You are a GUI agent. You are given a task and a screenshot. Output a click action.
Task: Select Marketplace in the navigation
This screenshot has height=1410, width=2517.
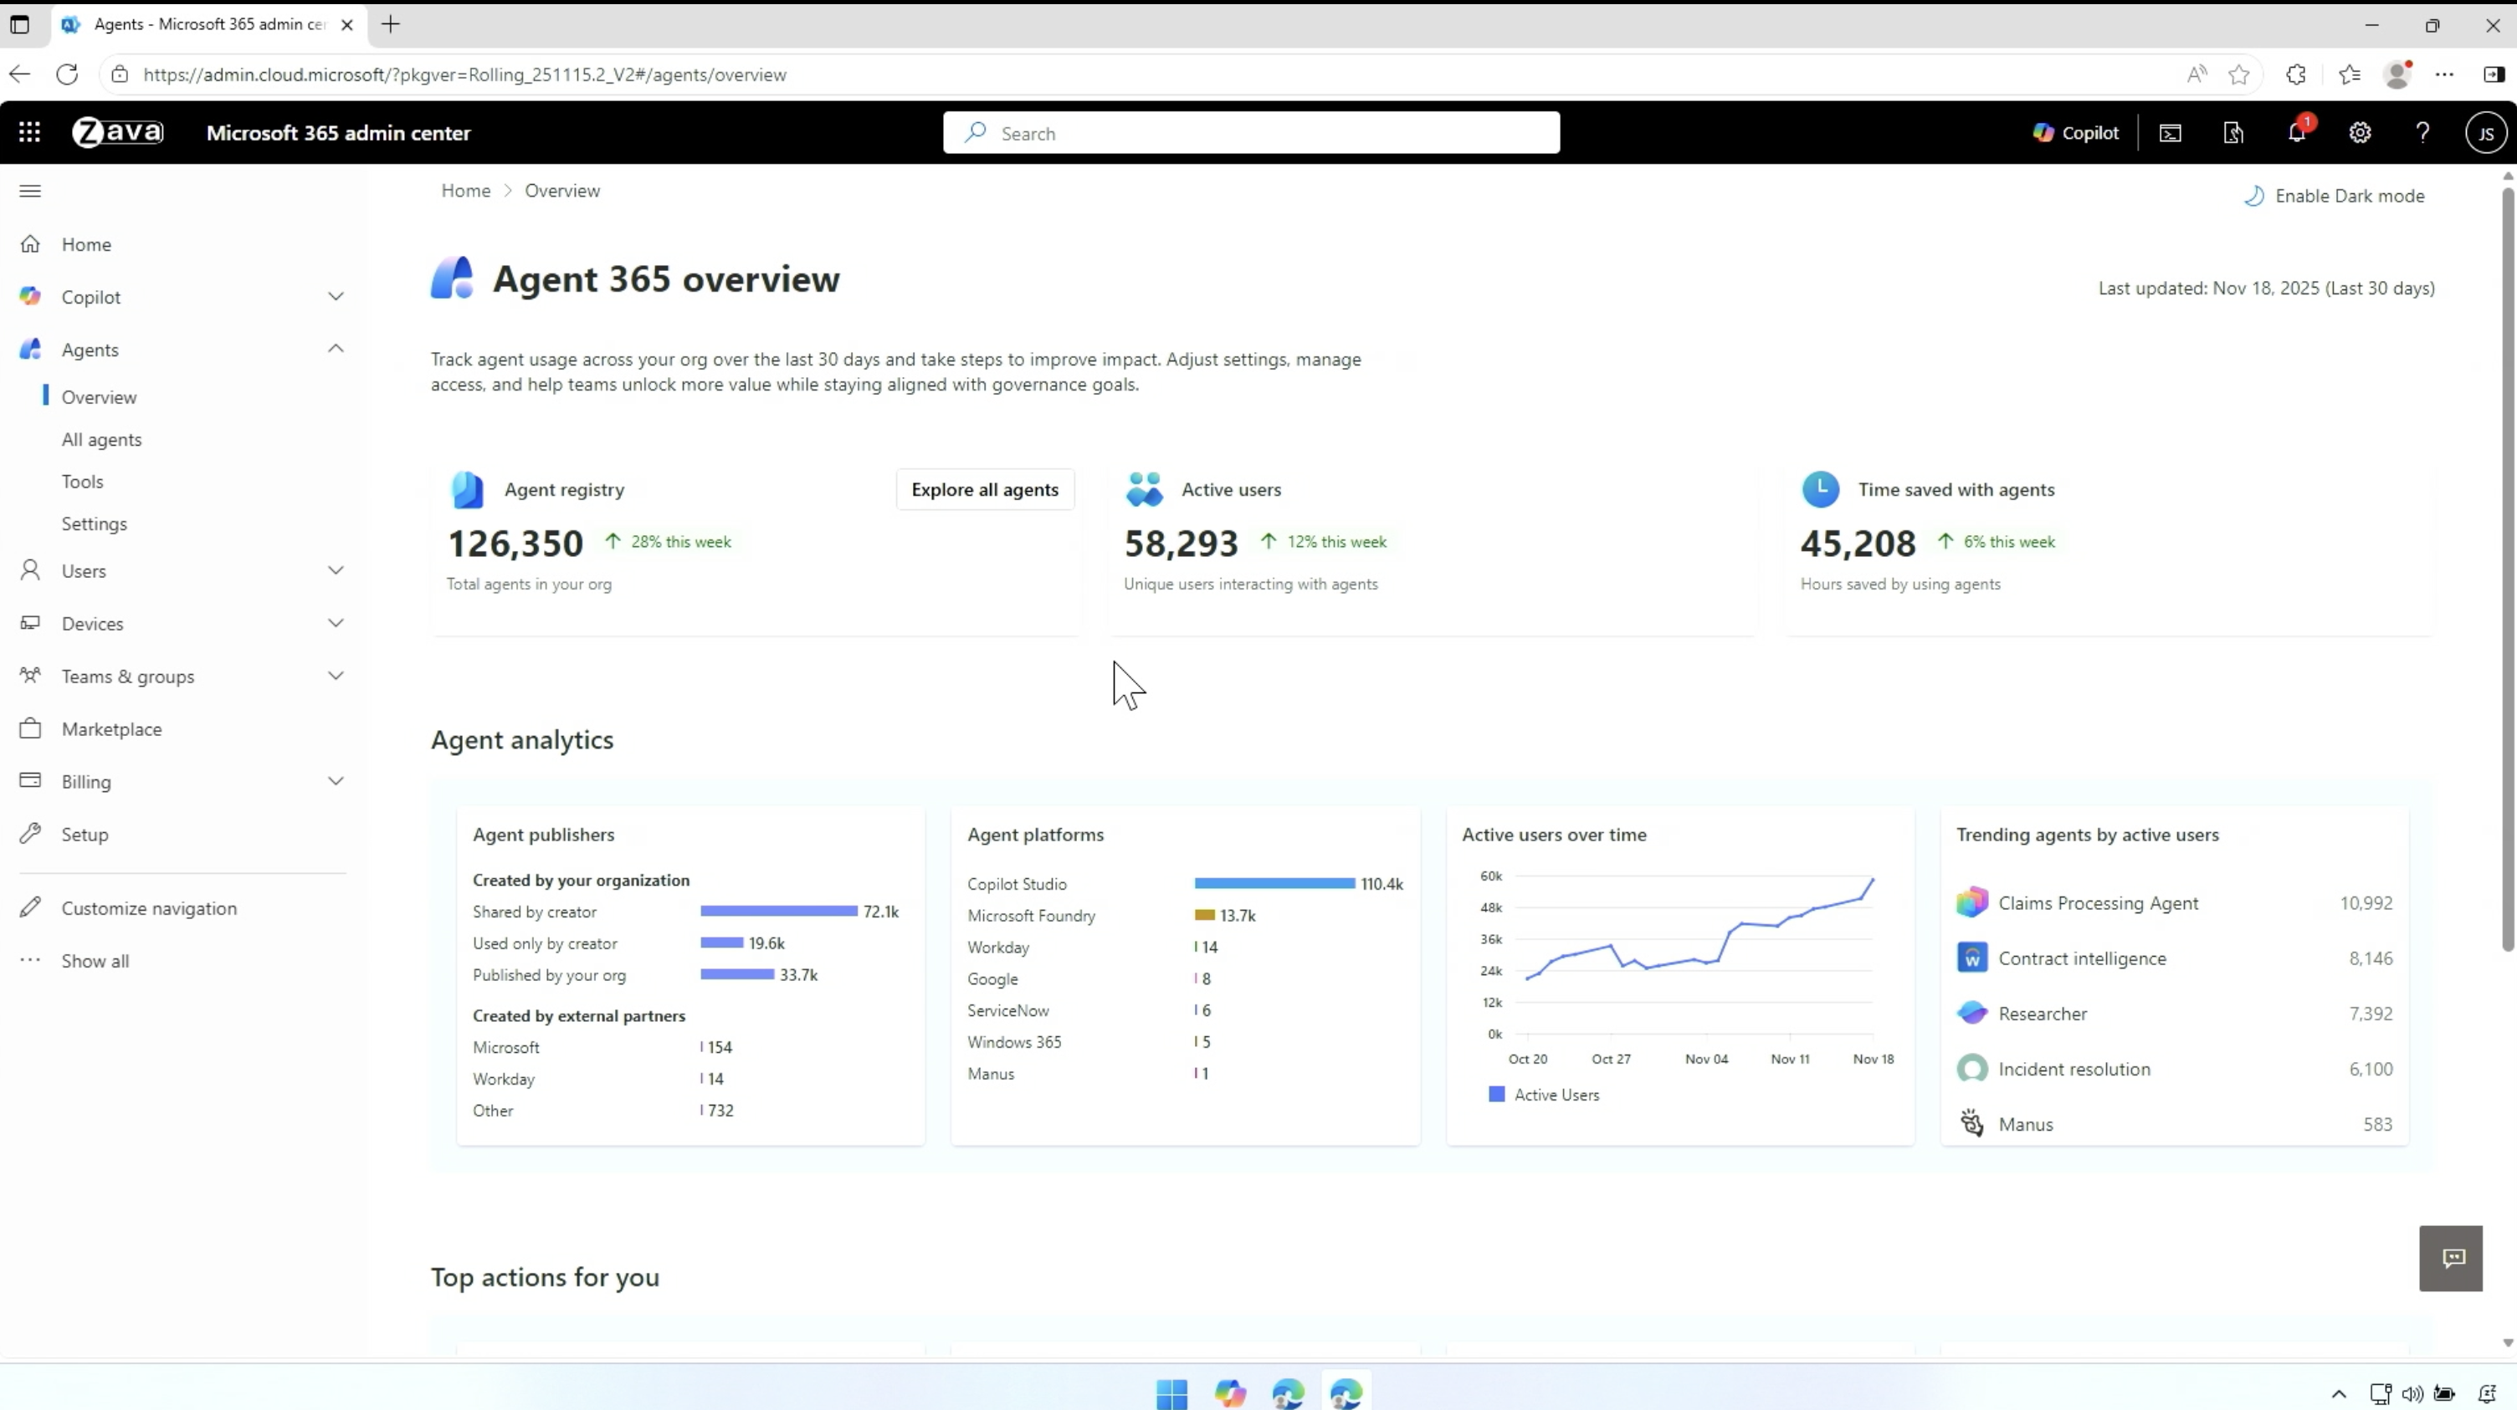[111, 729]
